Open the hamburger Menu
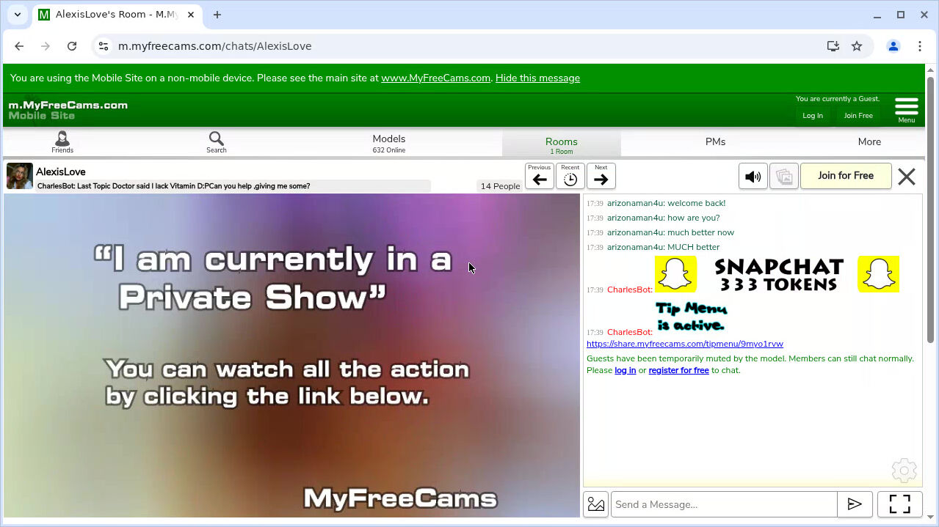Viewport: 939px width, 527px height. click(x=906, y=110)
